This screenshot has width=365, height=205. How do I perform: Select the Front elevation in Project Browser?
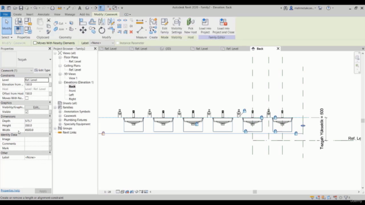tap(72, 91)
